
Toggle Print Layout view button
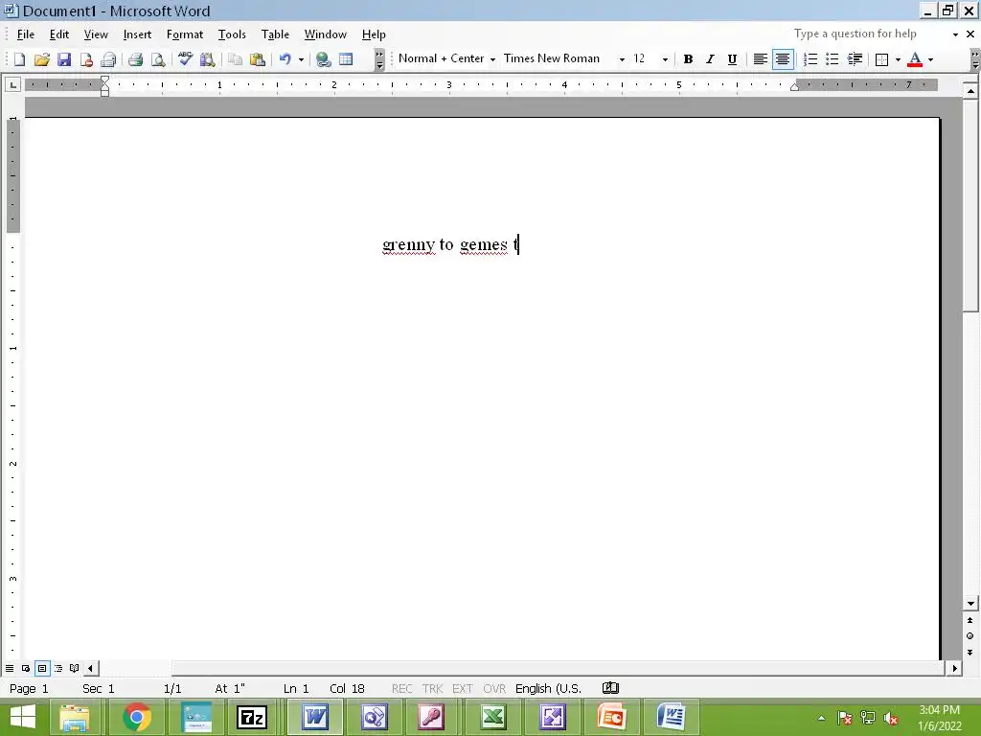(x=42, y=668)
